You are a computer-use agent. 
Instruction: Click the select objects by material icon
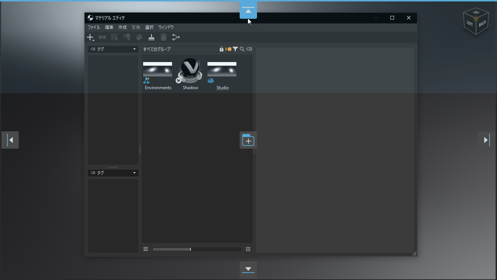click(x=115, y=37)
